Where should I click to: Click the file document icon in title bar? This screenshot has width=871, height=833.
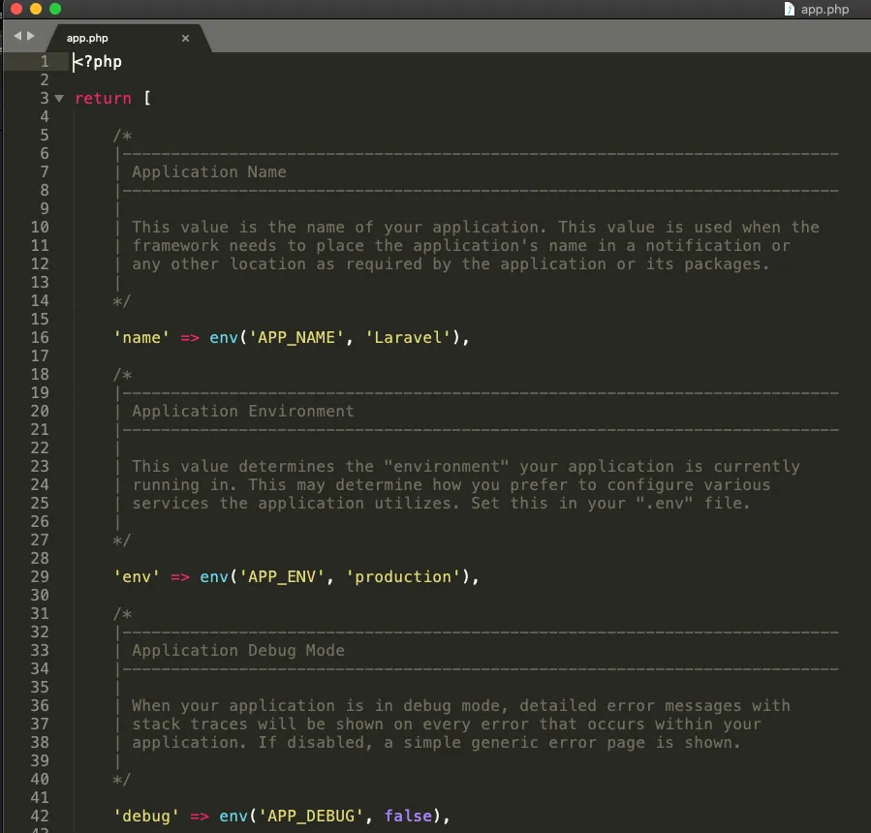[791, 10]
